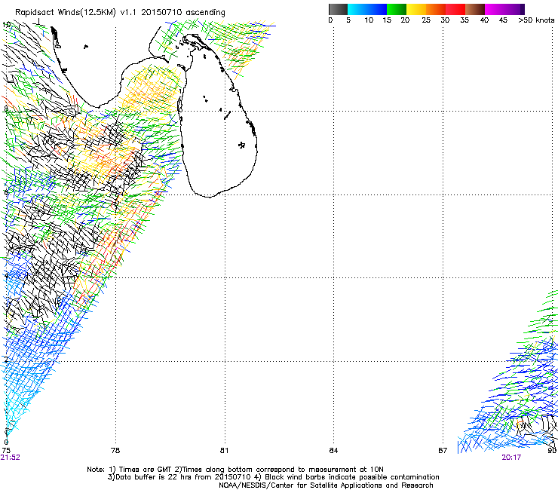Click the gray 0-5 knots legend segment

click(x=338, y=9)
